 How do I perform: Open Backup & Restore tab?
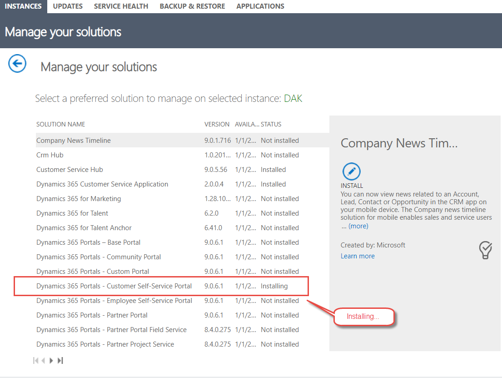click(x=192, y=6)
